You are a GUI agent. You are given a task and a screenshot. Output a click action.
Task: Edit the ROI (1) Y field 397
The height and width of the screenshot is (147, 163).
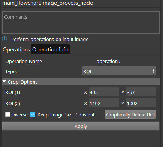click(141, 92)
